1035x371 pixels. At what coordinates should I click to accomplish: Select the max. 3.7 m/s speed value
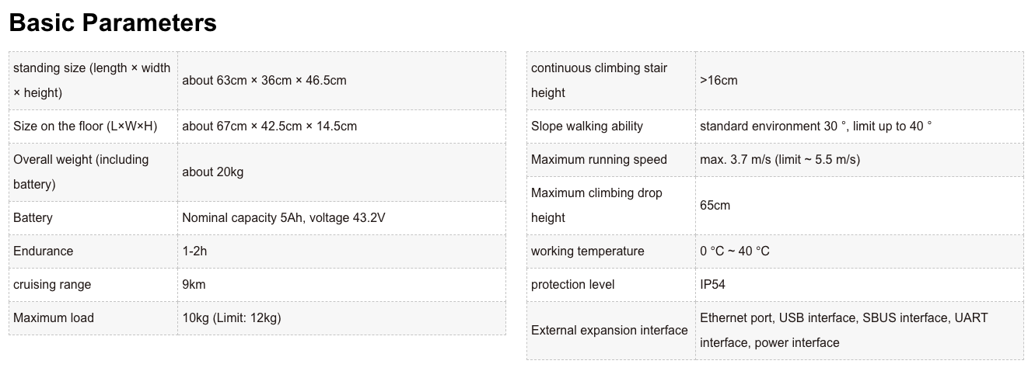[x=780, y=160]
